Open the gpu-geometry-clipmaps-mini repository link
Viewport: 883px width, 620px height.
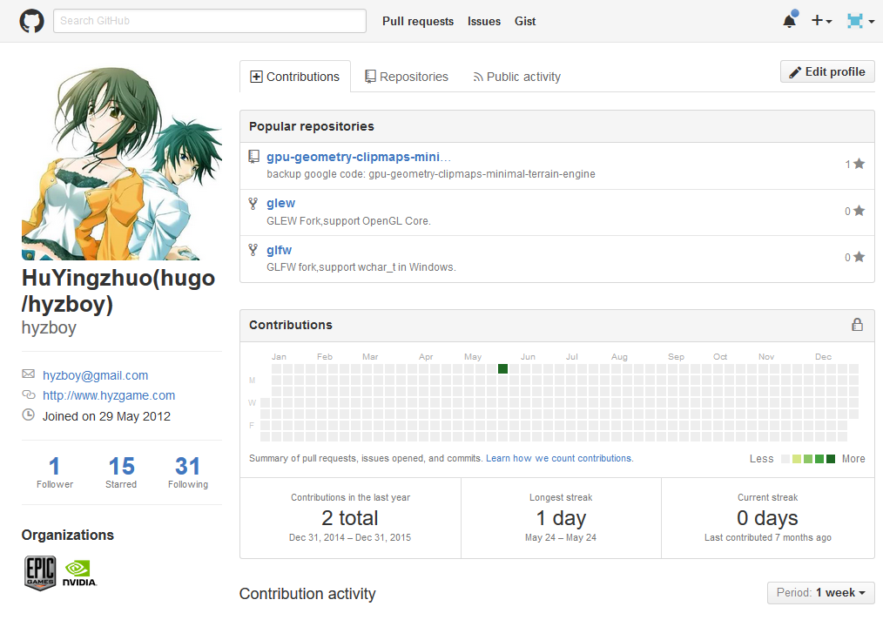[x=359, y=157]
